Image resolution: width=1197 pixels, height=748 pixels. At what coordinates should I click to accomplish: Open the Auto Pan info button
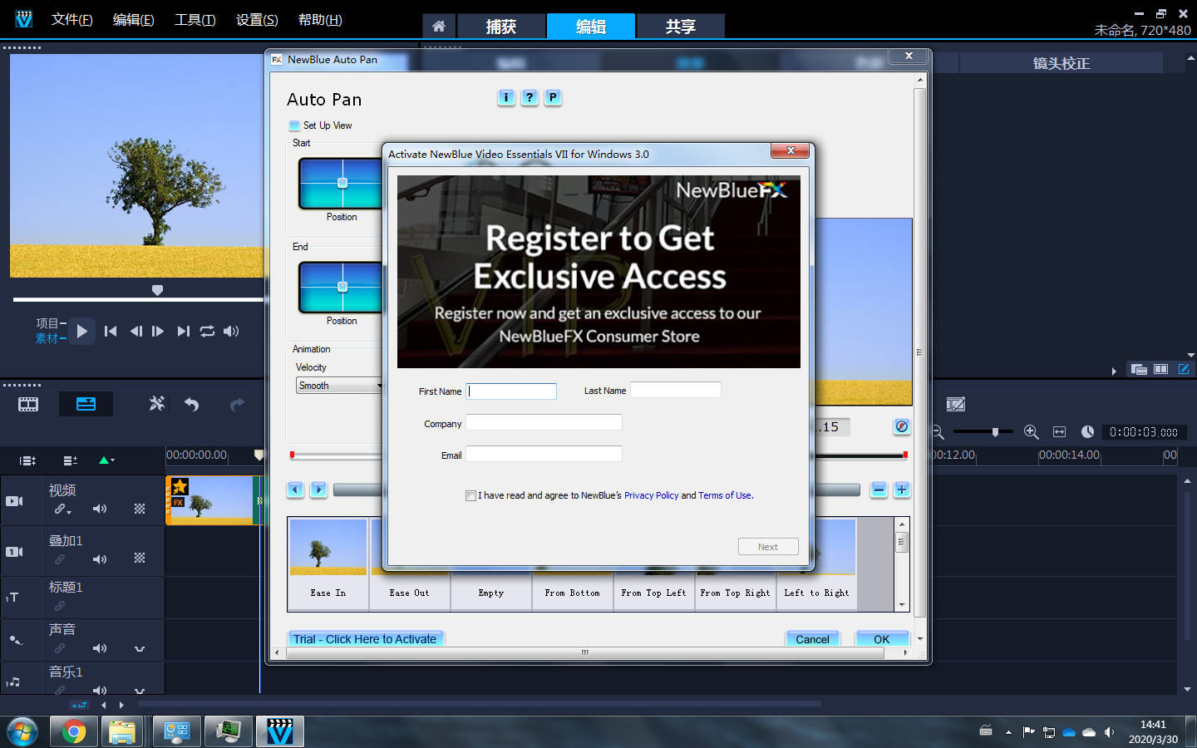pos(506,97)
